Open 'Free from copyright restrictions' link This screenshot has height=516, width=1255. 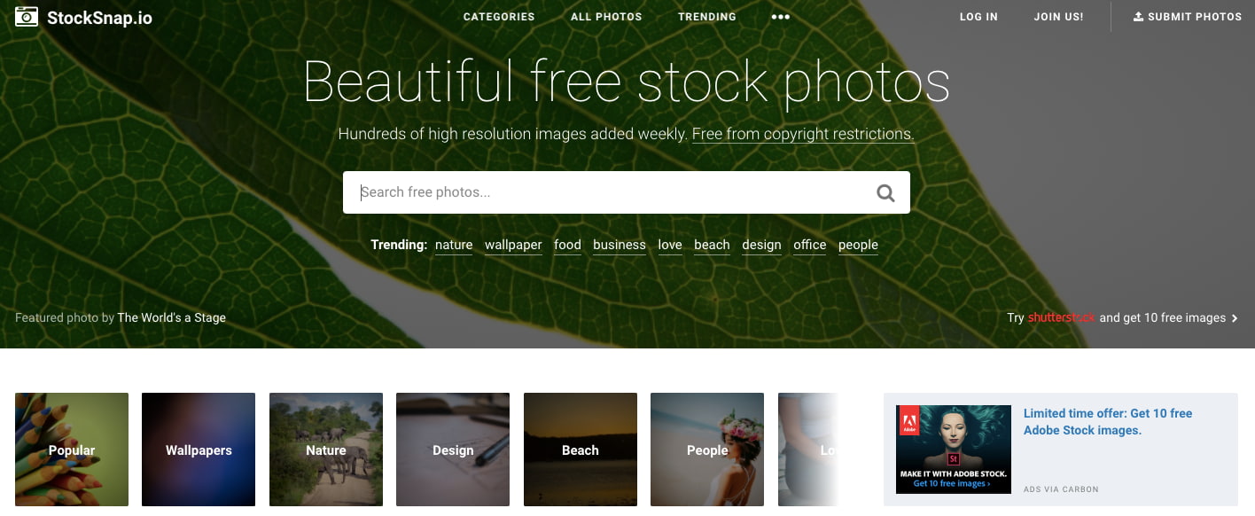[803, 135]
